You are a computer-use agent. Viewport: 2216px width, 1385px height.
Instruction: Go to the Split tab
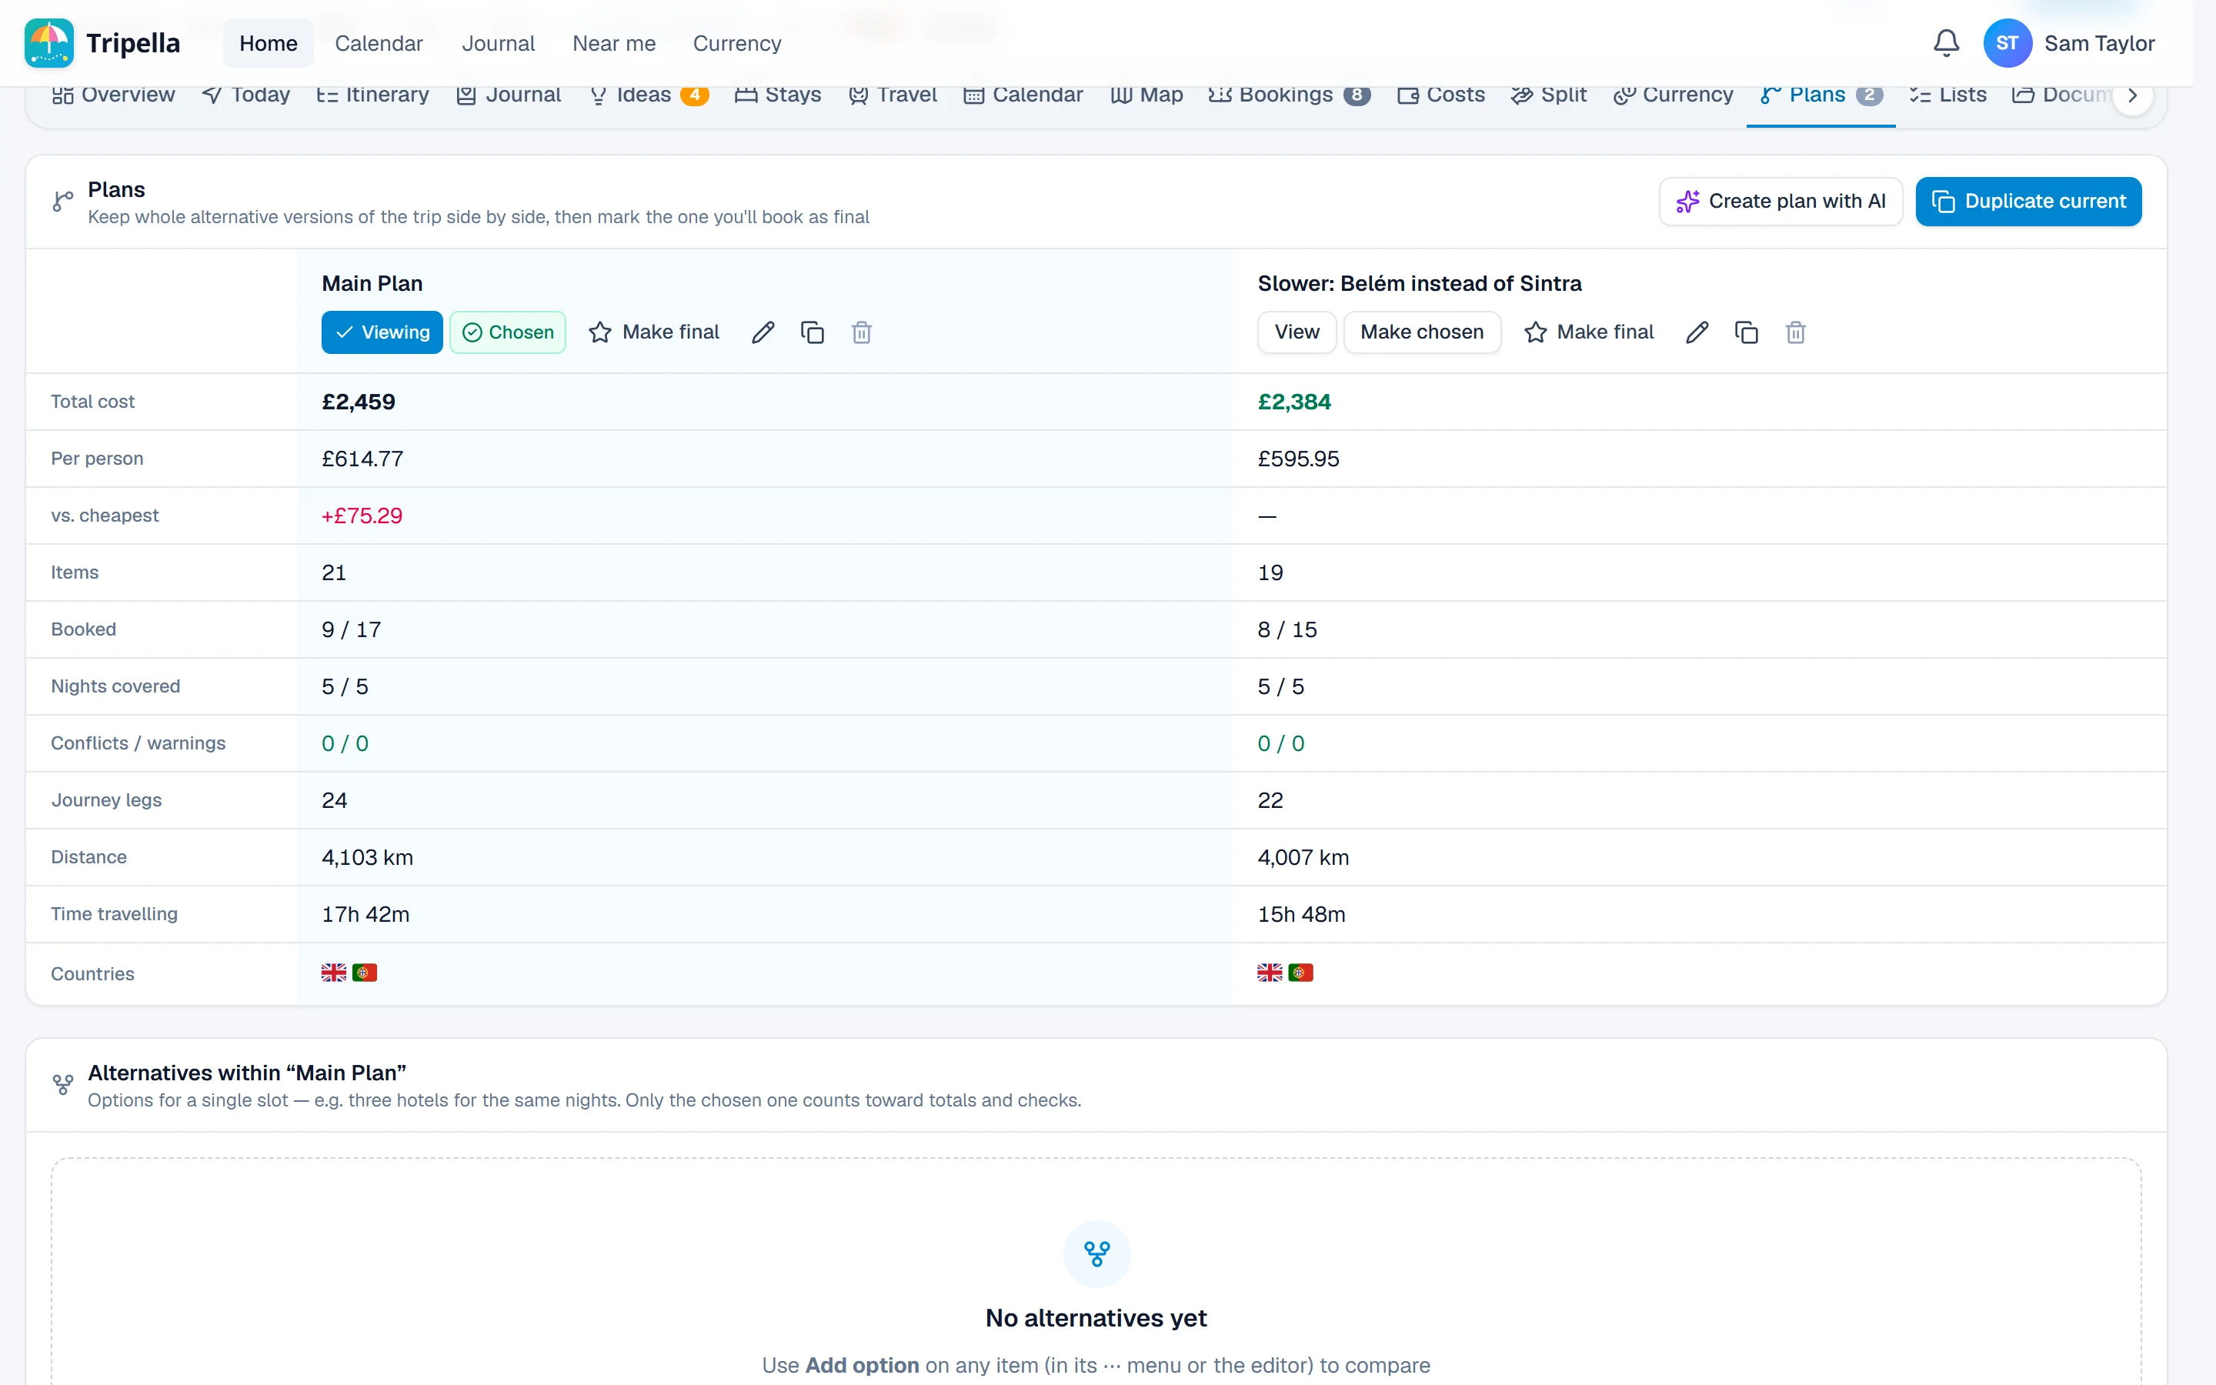click(1550, 95)
